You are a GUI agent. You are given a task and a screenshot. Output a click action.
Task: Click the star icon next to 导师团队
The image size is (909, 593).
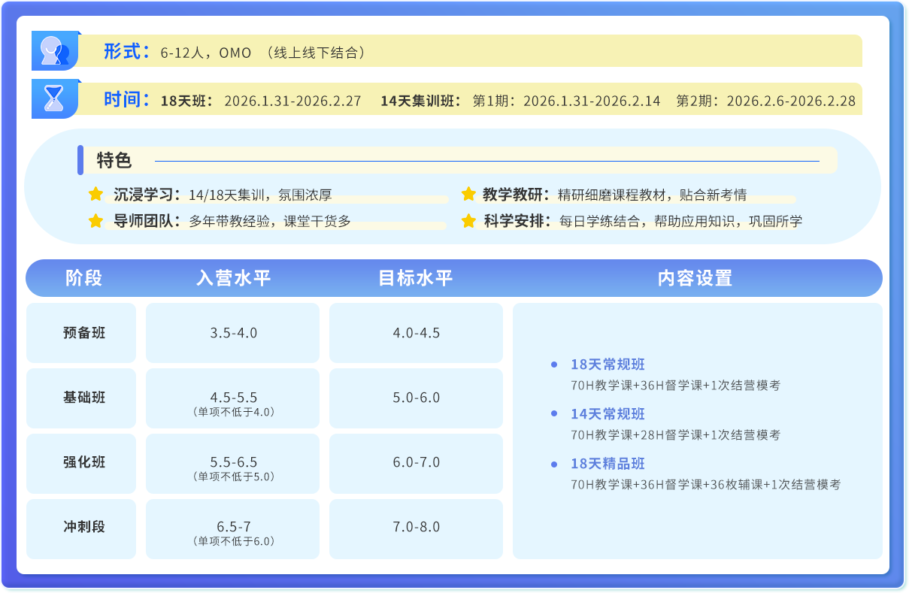pyautogui.click(x=95, y=221)
